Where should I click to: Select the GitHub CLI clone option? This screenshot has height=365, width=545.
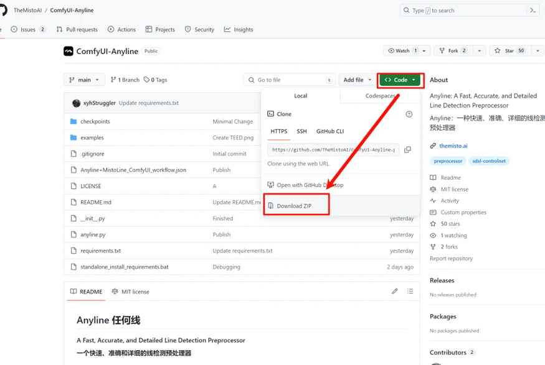(x=330, y=131)
